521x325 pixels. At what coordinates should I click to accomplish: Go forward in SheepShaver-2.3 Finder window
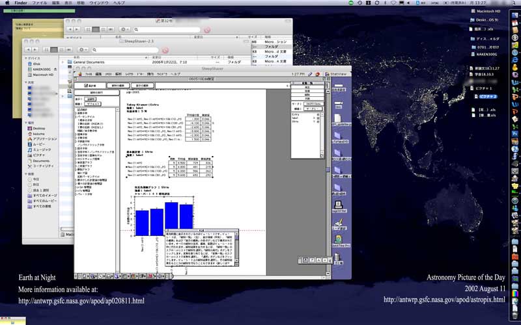(x=35, y=49)
